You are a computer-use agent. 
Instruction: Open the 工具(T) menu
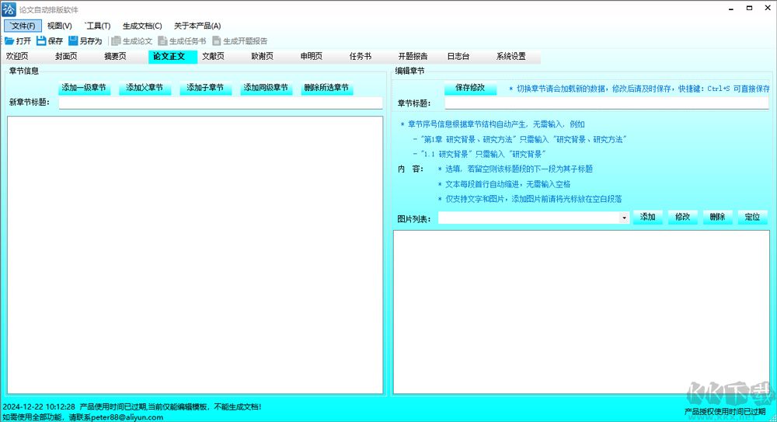98,26
